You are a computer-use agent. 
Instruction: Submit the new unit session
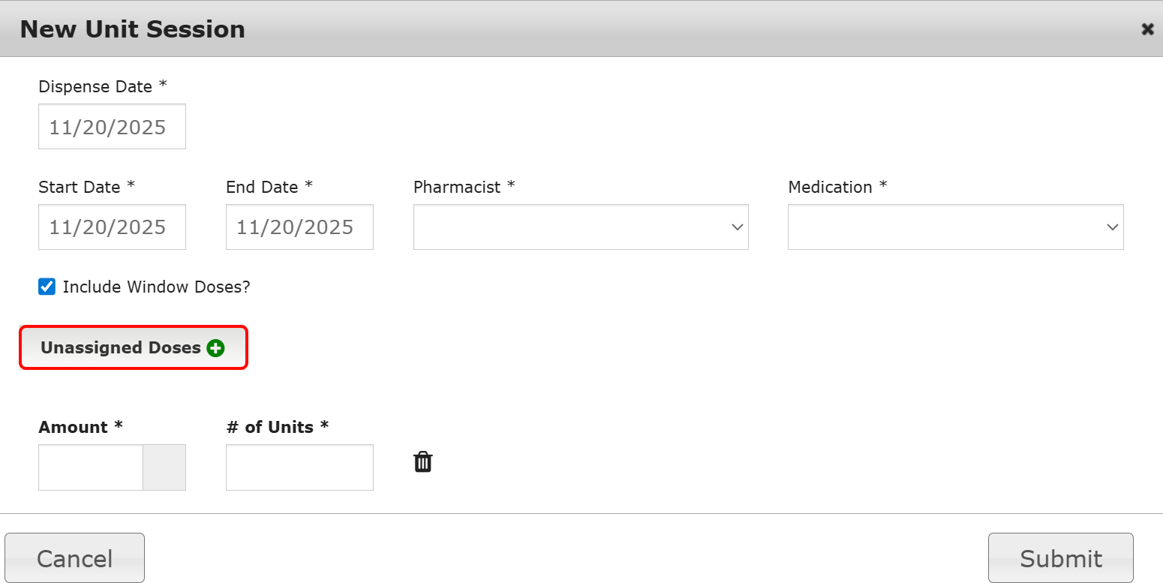[1060, 558]
